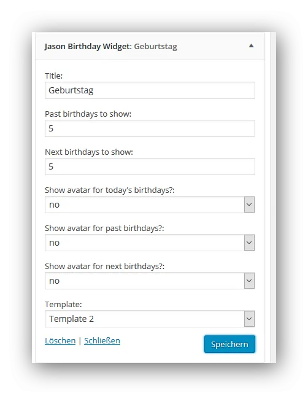Click the Jason Birthday Widget header title
308x395 pixels.
(88, 47)
